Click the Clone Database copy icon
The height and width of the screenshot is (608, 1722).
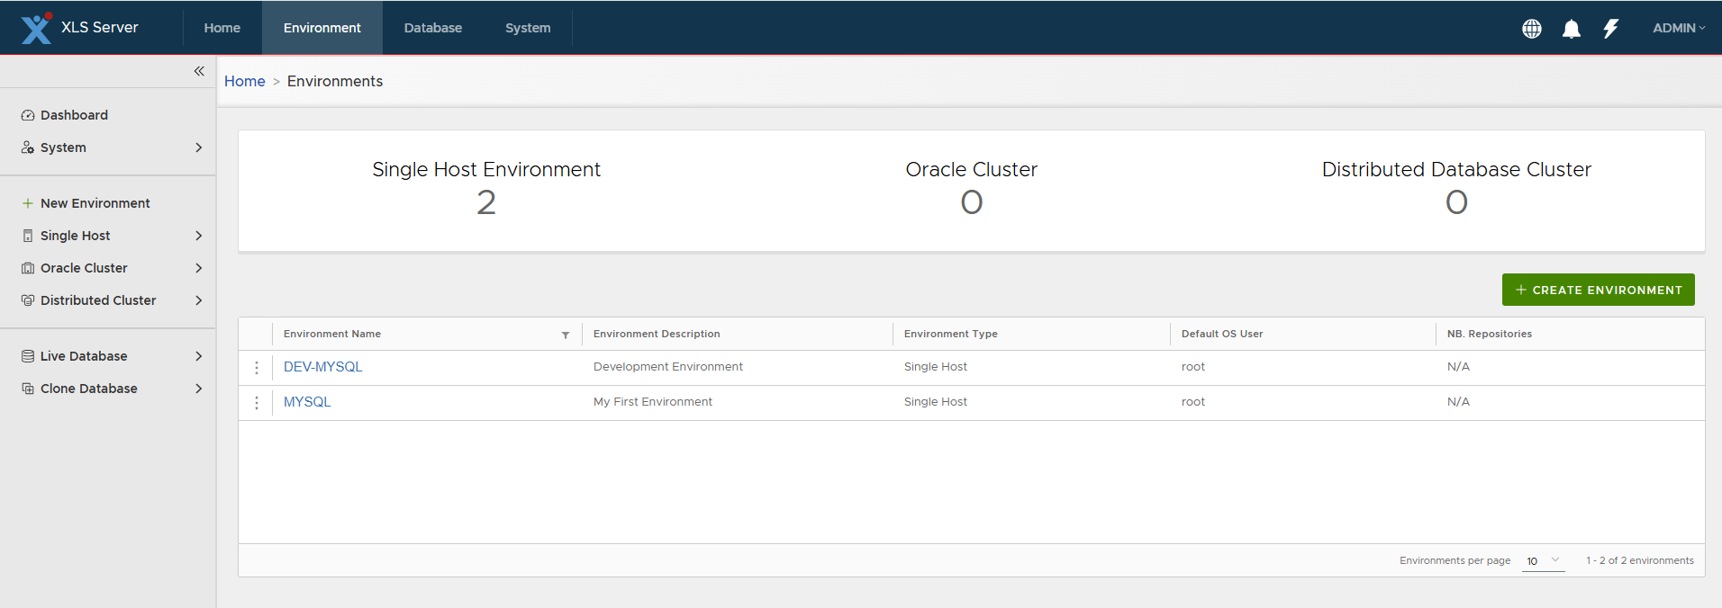tap(28, 389)
